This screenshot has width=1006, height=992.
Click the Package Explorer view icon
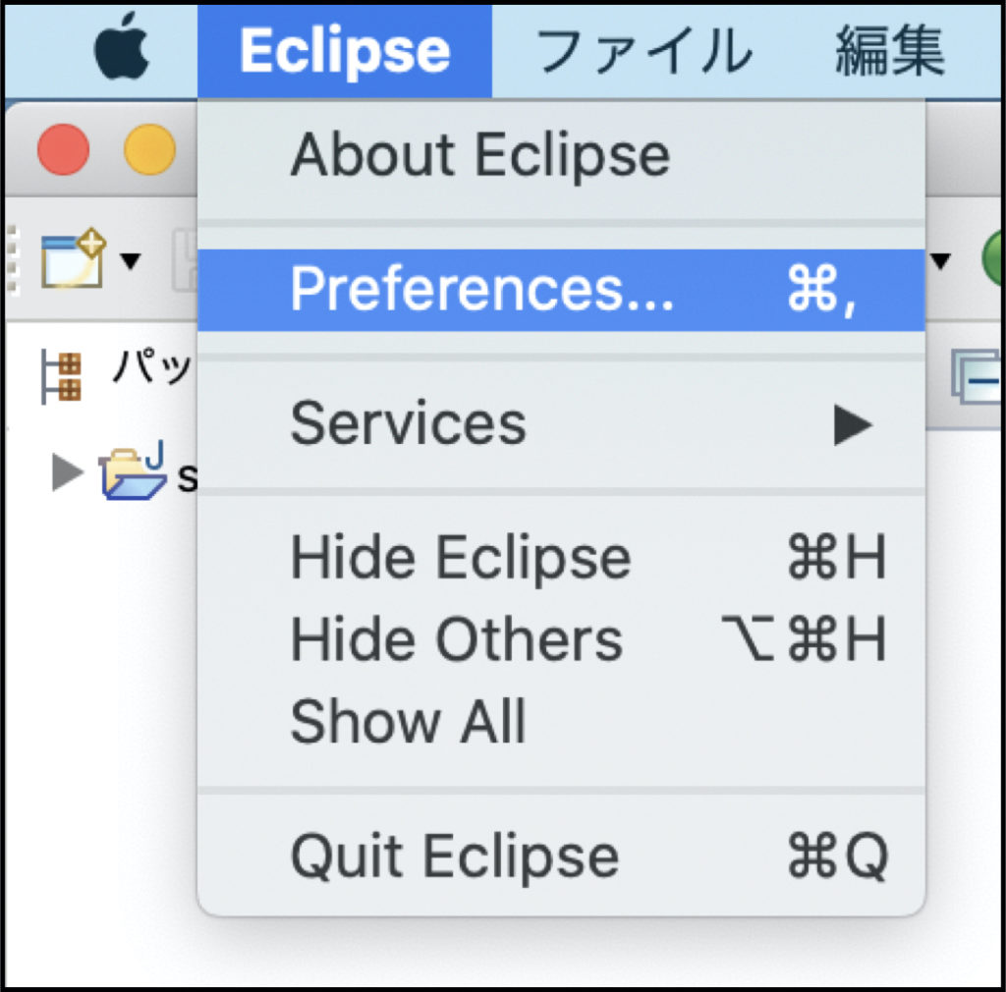(x=60, y=377)
